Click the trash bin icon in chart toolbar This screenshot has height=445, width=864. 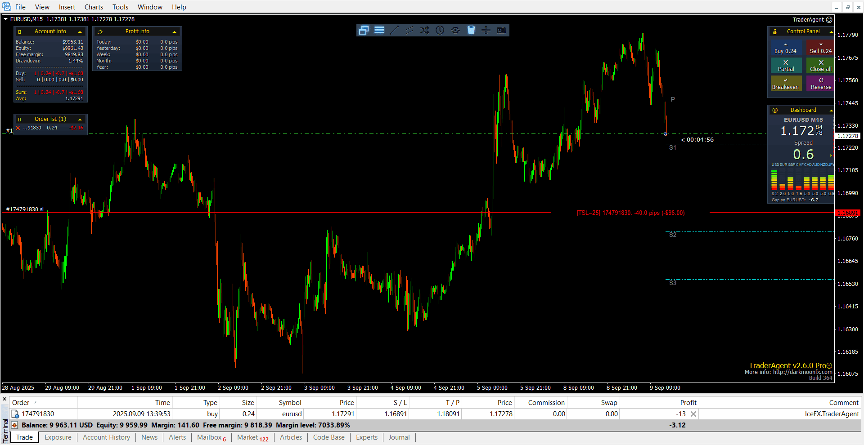[471, 30]
